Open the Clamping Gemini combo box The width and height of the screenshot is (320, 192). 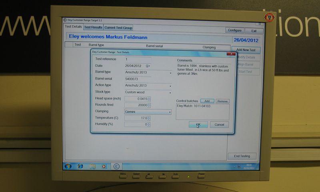148,112
